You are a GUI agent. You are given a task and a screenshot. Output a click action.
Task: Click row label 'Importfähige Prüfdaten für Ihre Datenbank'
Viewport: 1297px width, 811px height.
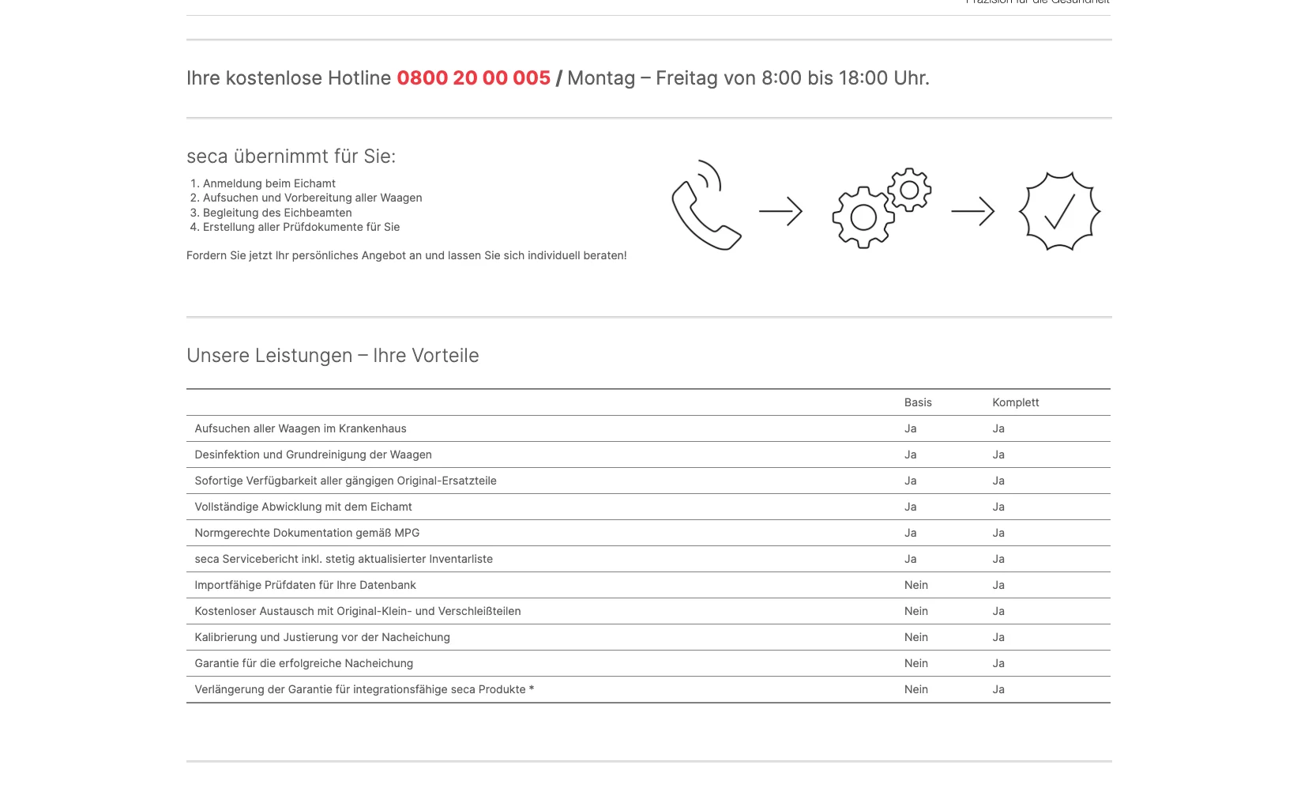tap(305, 585)
